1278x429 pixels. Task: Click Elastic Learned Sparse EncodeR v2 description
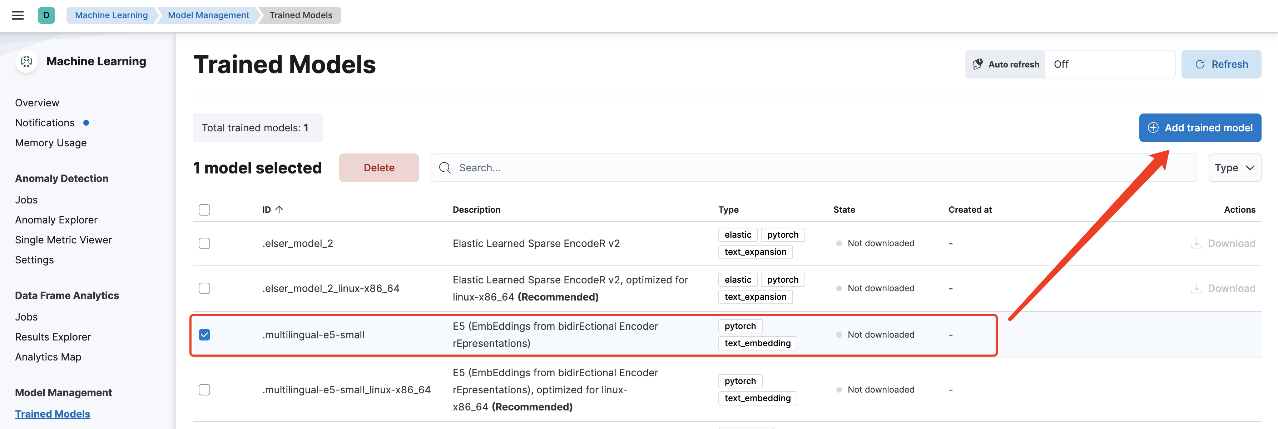[536, 244]
